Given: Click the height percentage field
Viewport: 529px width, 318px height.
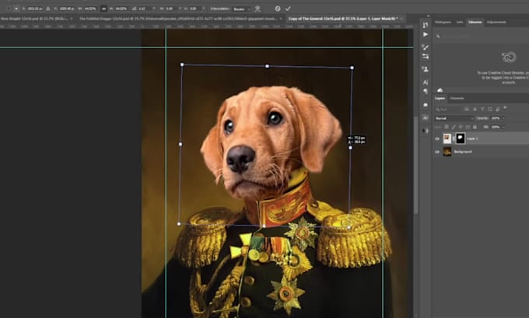Looking at the screenshot, I should tap(121, 9).
